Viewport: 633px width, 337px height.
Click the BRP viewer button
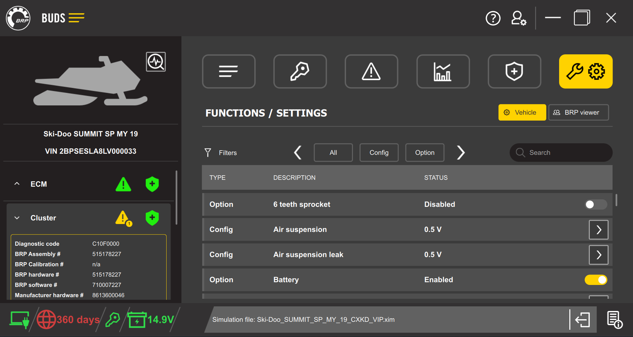click(x=578, y=112)
